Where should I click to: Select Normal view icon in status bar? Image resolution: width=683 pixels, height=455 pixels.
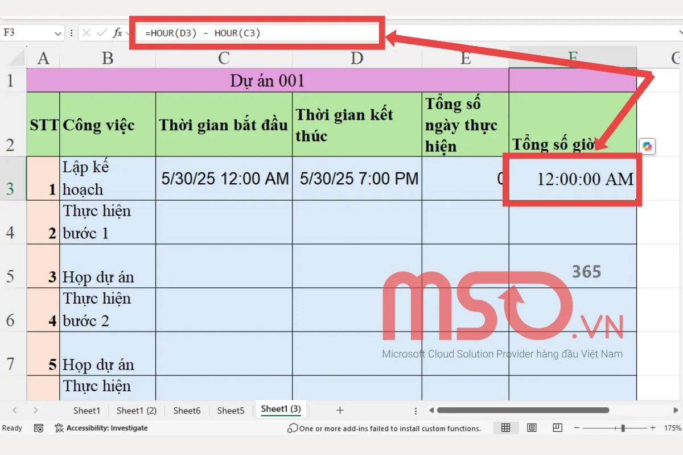click(505, 428)
